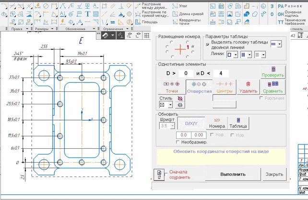Click the Точки (Points) icon button
Image resolution: width=308 pixels, height=200 pixels.
171,87
